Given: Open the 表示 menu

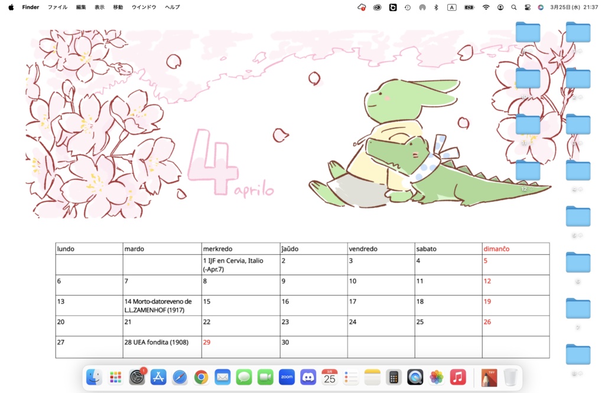Looking at the screenshot, I should coord(99,7).
